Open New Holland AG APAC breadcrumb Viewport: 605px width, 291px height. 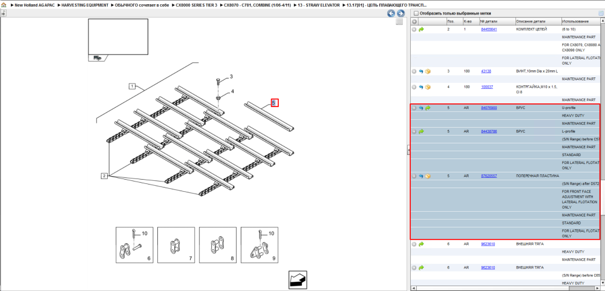34,5
